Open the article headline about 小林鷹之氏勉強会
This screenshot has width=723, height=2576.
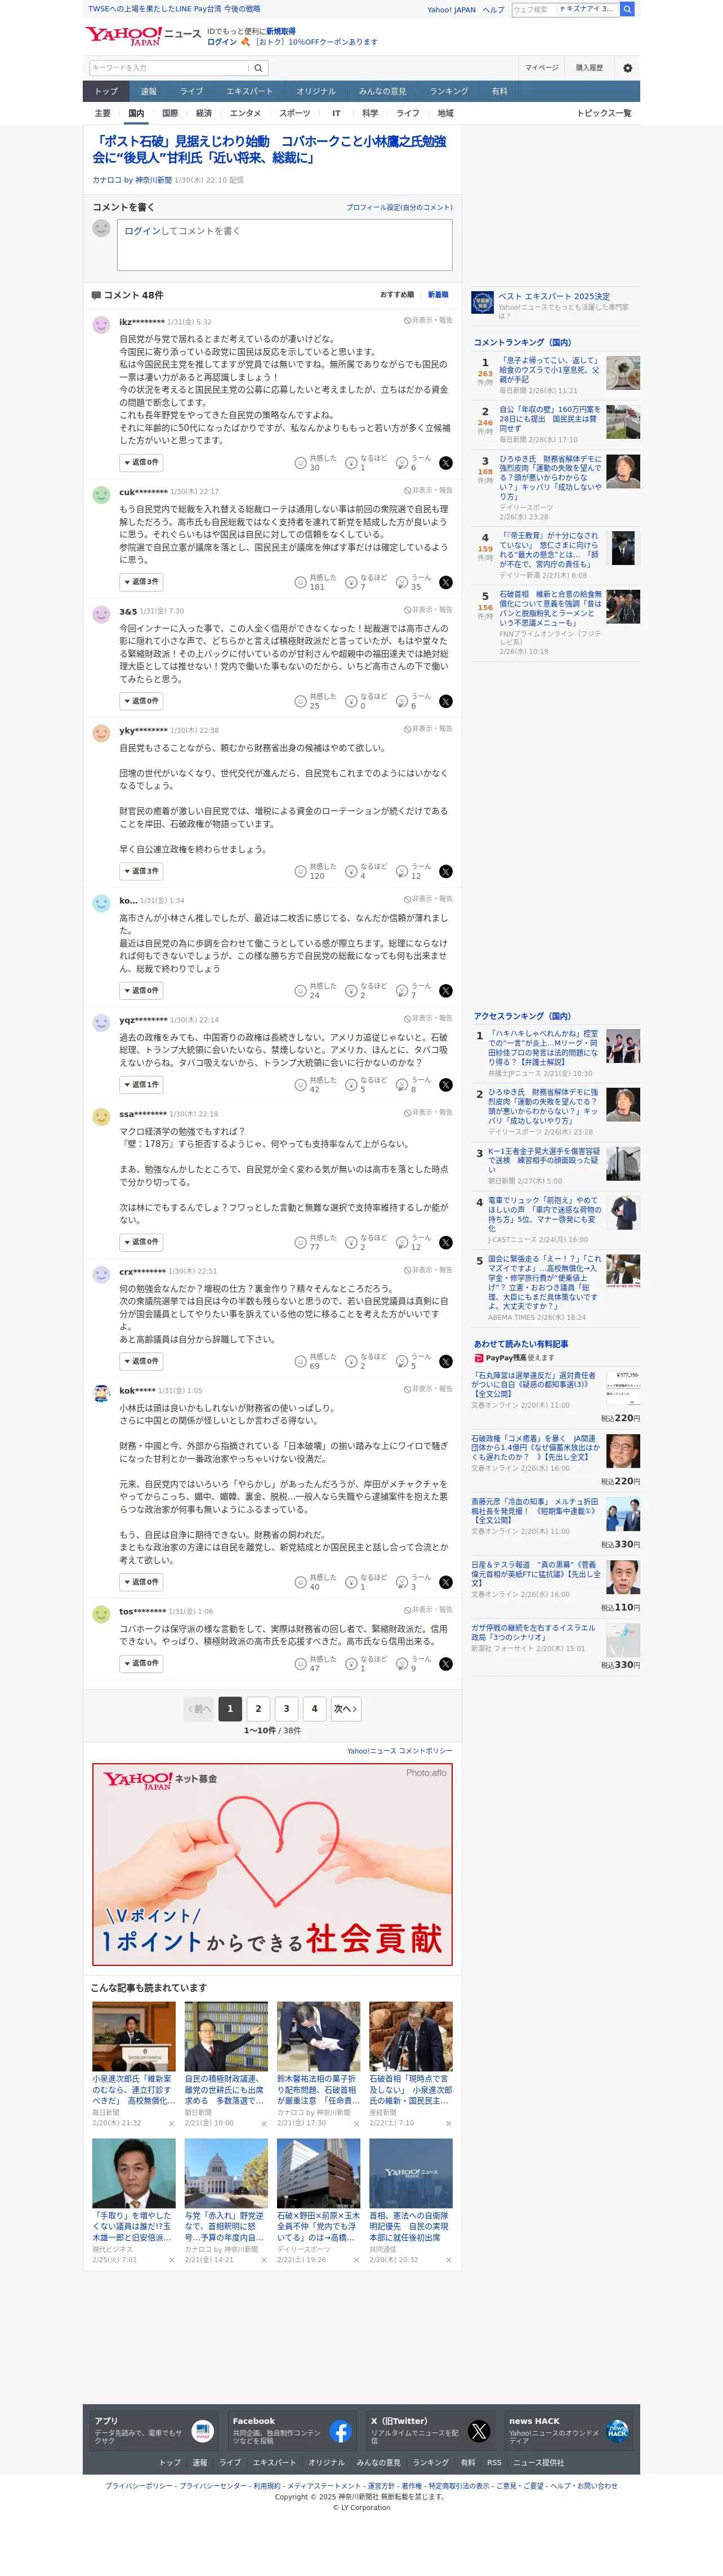[x=270, y=149]
